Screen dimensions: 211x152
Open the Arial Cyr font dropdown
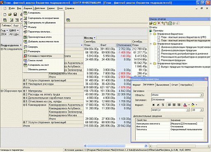tap(188, 110)
